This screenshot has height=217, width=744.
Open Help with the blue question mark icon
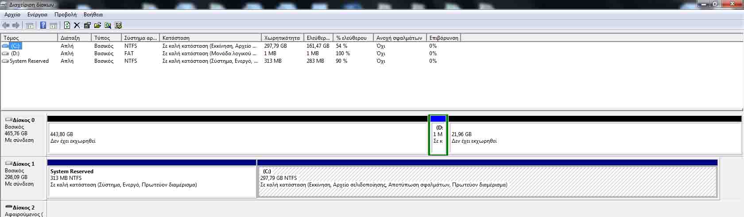[x=43, y=25]
